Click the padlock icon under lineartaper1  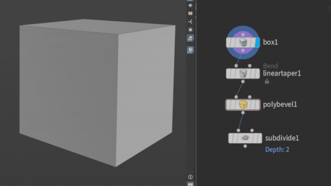click(267, 81)
